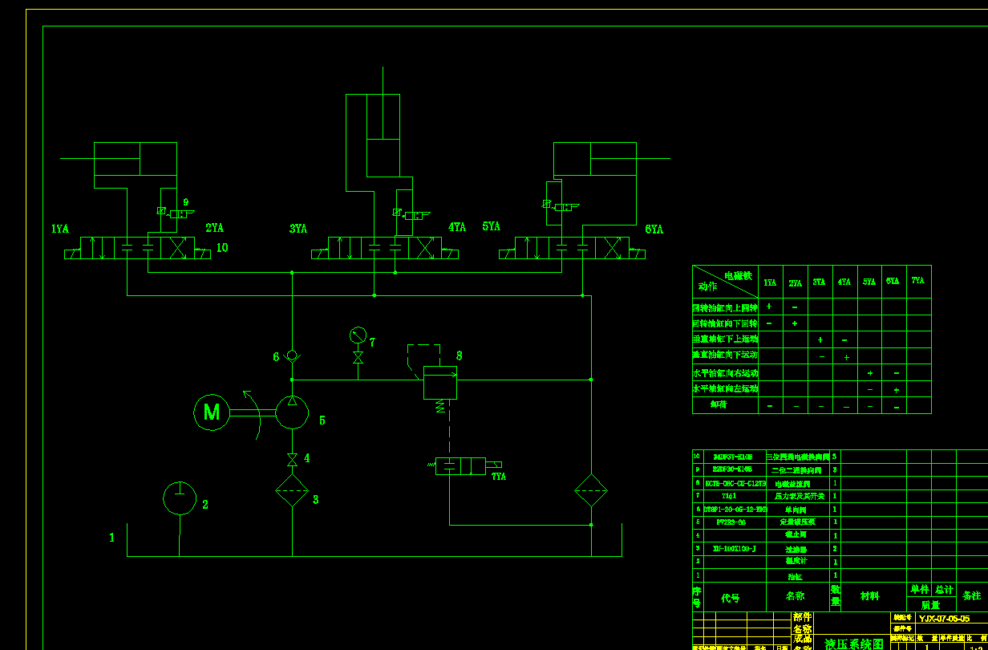Select the shut-off valve symbol numbered 4
The height and width of the screenshot is (650, 988).
[x=292, y=459]
